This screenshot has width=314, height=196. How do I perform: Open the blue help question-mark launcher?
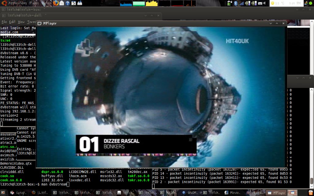68,3
